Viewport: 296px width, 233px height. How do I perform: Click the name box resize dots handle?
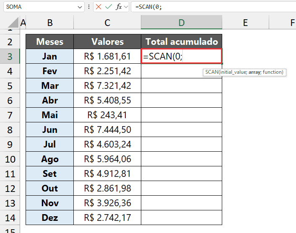pos(90,7)
